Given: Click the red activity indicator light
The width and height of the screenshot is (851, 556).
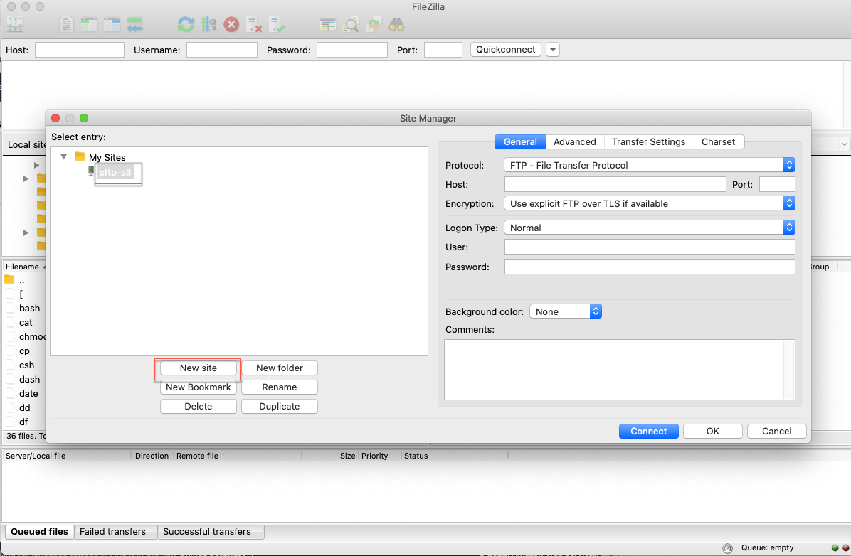Looking at the screenshot, I should coord(845,548).
